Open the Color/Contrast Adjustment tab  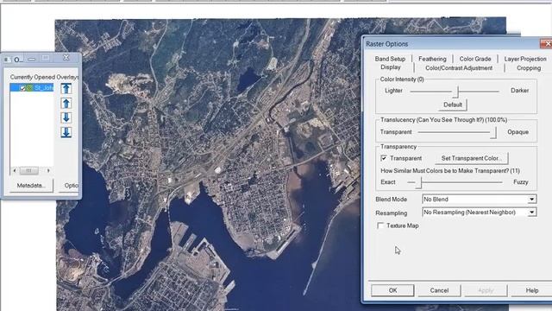point(459,68)
